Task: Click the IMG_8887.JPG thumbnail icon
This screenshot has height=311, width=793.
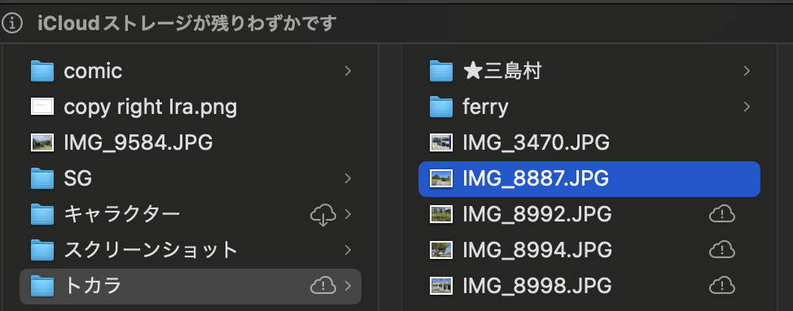Action: coord(441,178)
